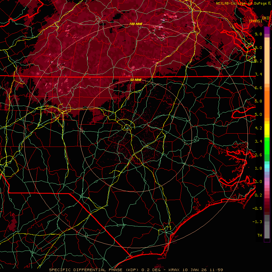
Task: Click the 5.8 scale value
Action: (258, 101)
